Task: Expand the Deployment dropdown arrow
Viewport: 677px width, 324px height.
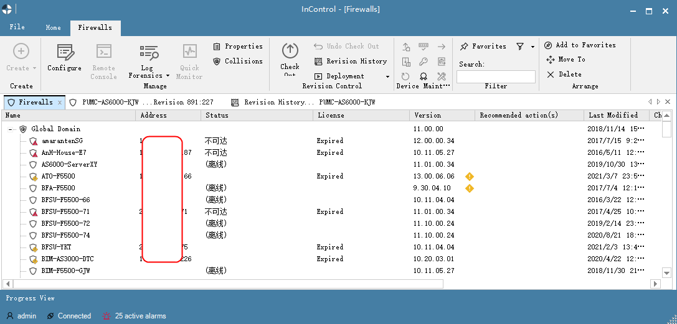Action: (387, 76)
